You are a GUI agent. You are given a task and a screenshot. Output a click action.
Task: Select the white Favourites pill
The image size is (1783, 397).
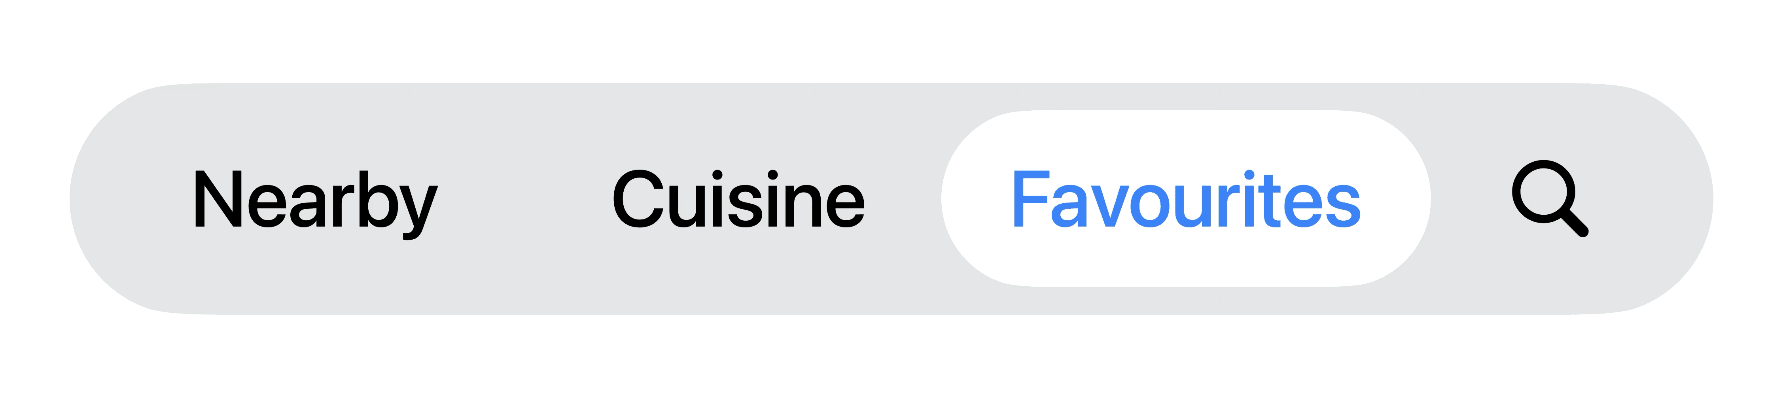click(x=1186, y=198)
